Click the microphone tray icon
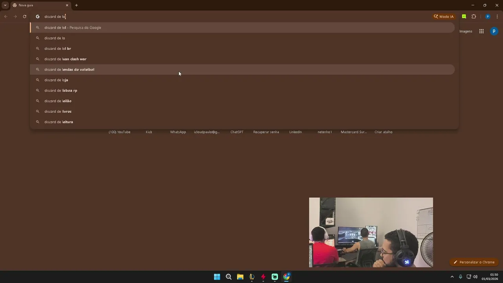Screen dimensions: 503x283 pyautogui.click(x=461, y=277)
